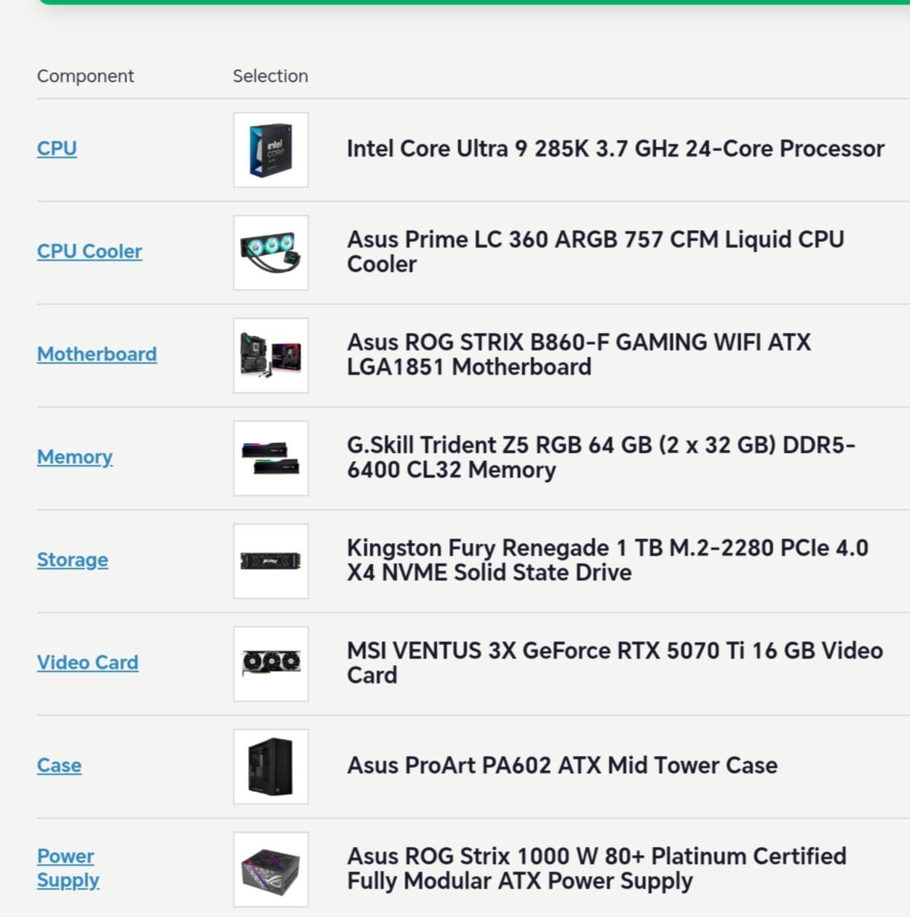Screen dimensions: 910x917
Task: Click the Asus ProArt PA602 case thumbnail
Action: pyautogui.click(x=271, y=767)
